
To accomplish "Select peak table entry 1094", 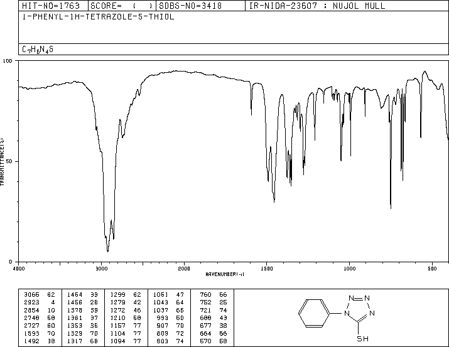I will [117, 341].
